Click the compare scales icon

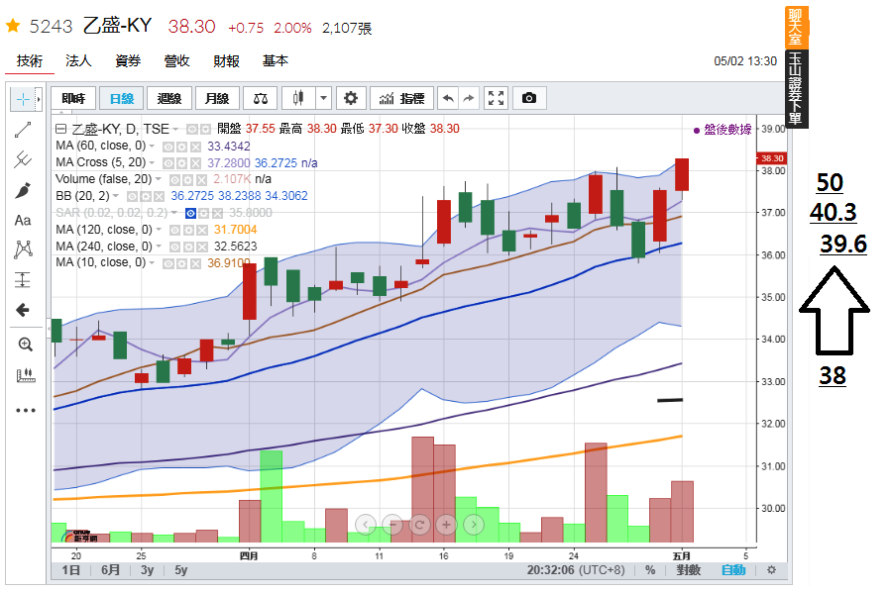(x=261, y=98)
